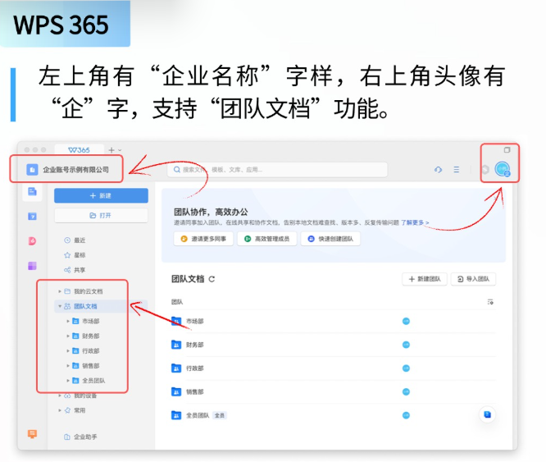Open 财务部 row name in team list

click(194, 345)
